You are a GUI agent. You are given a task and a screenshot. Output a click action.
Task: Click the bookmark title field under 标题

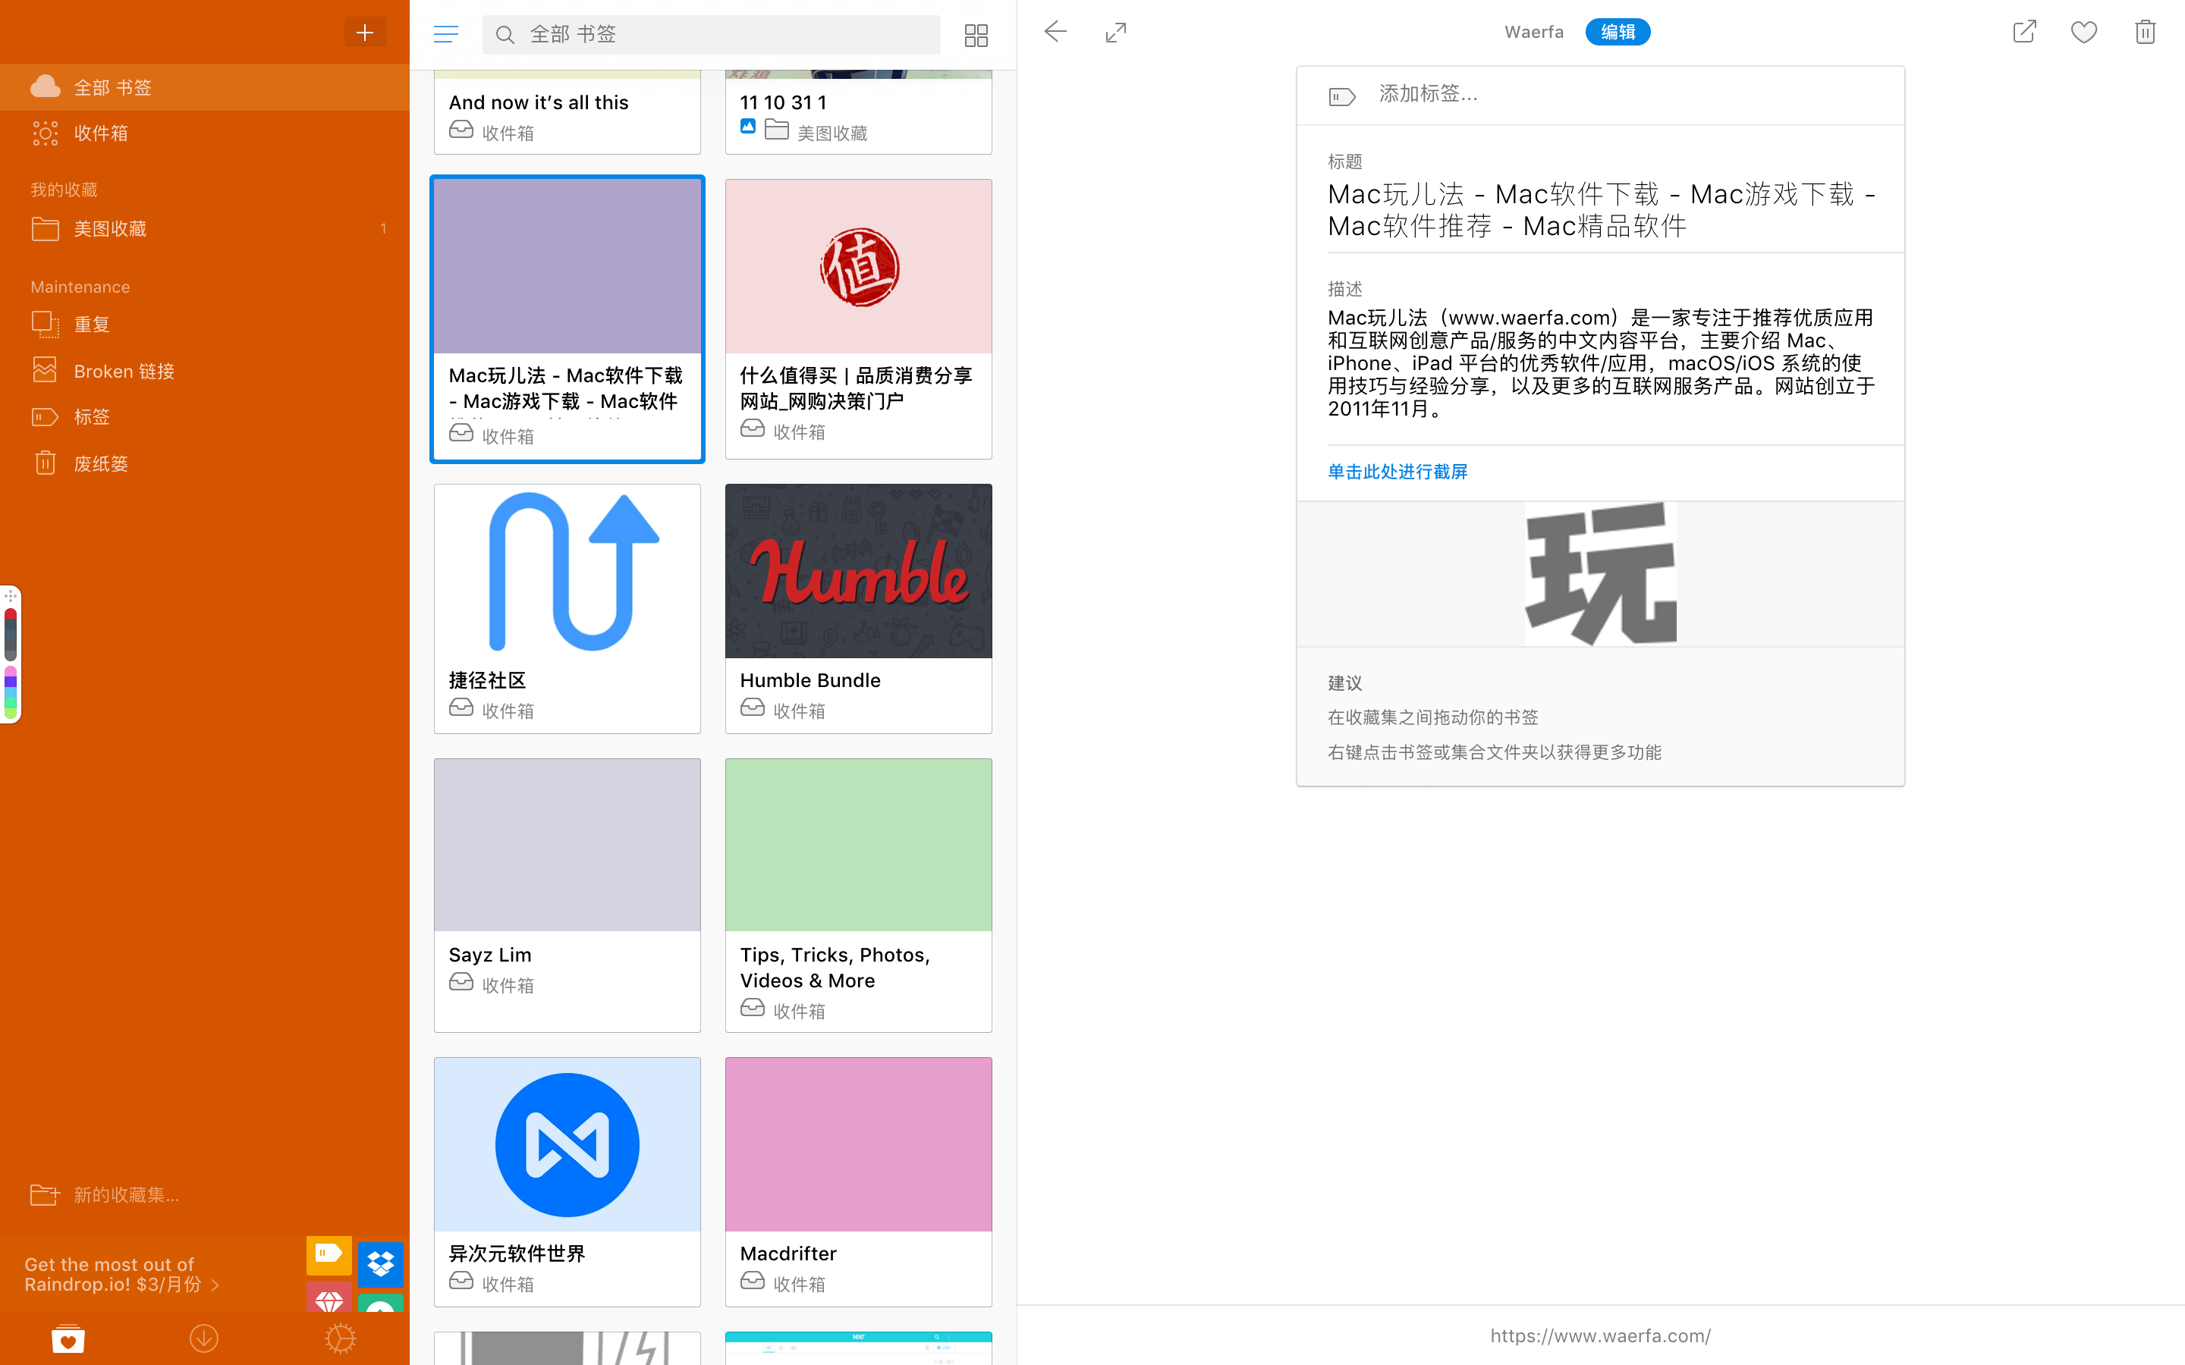pyautogui.click(x=1600, y=209)
